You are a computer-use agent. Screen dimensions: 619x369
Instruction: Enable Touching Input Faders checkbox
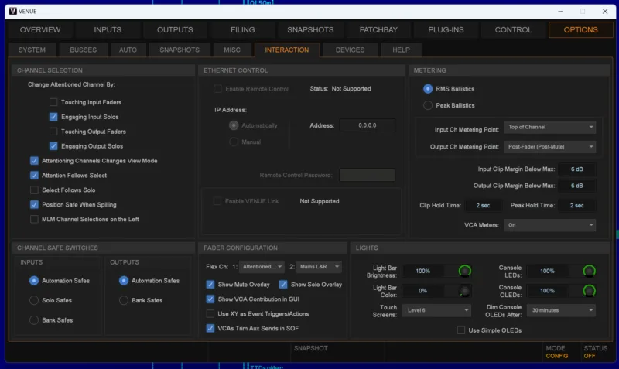pyautogui.click(x=53, y=102)
